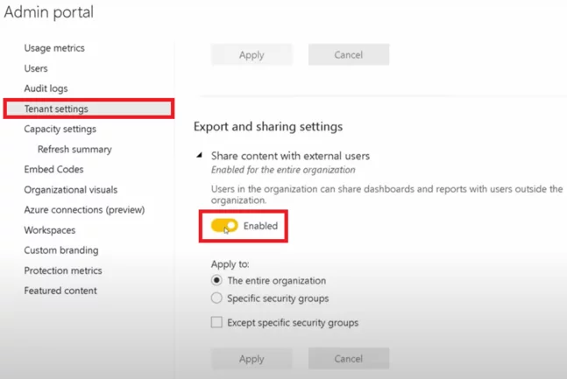Click the Admin portal page title

coord(49,12)
